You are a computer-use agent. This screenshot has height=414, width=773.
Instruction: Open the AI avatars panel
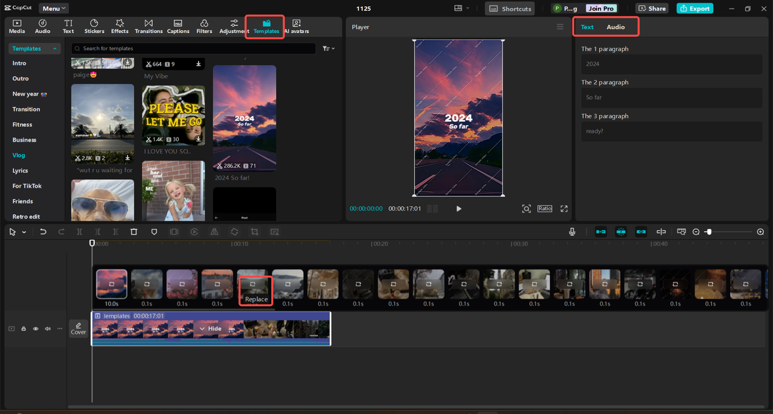(x=297, y=27)
